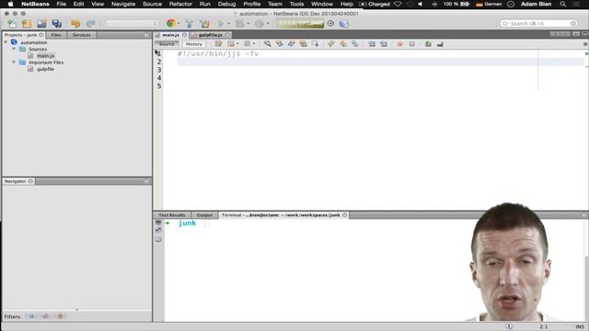
Task: Toggle Highlight Search in editor toolbar
Action: point(303,44)
